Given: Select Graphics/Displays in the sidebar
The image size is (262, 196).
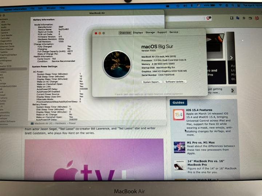Looking at the screenshot, I should [8, 55].
